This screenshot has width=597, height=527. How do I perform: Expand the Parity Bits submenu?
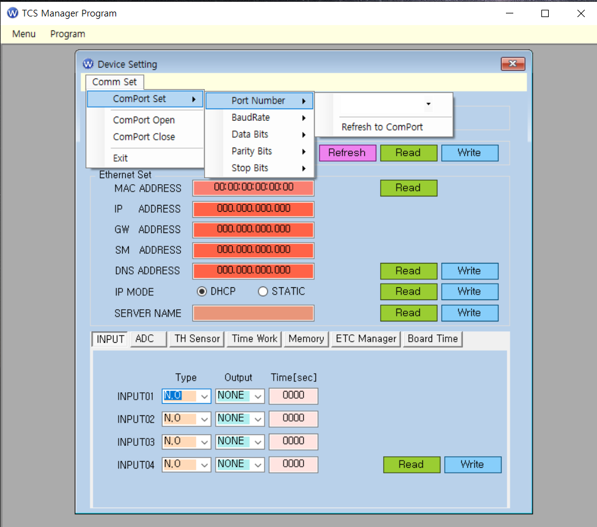click(x=259, y=151)
